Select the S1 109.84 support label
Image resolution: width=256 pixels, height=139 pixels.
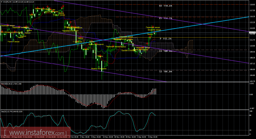166,51
